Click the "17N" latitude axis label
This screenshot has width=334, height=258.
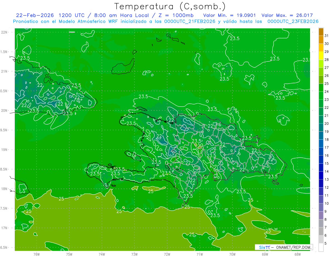(5, 228)
